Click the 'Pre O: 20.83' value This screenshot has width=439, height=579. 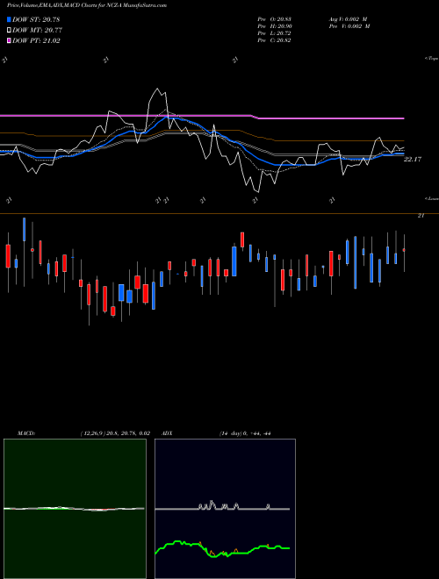(x=274, y=19)
